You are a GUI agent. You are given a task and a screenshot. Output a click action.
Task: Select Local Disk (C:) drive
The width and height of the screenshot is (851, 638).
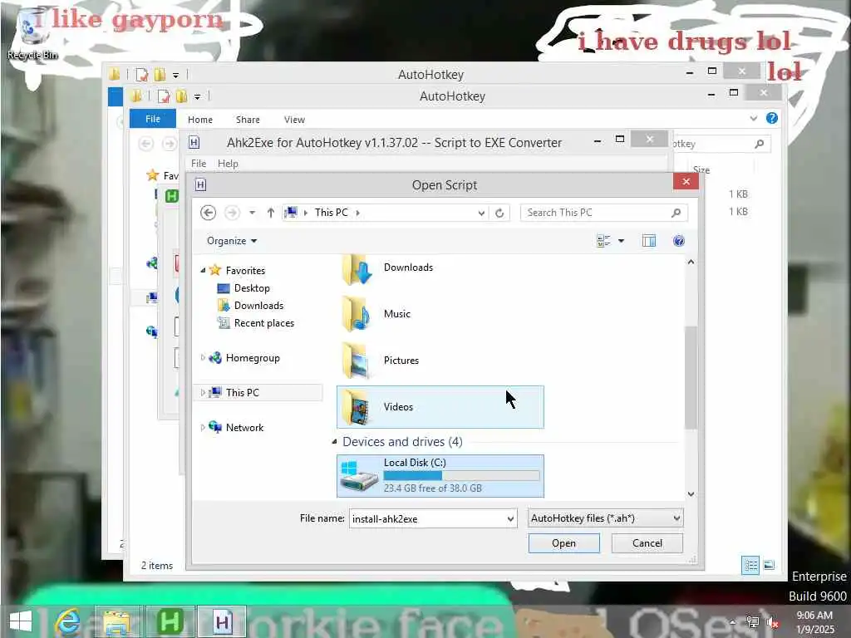[440, 476]
